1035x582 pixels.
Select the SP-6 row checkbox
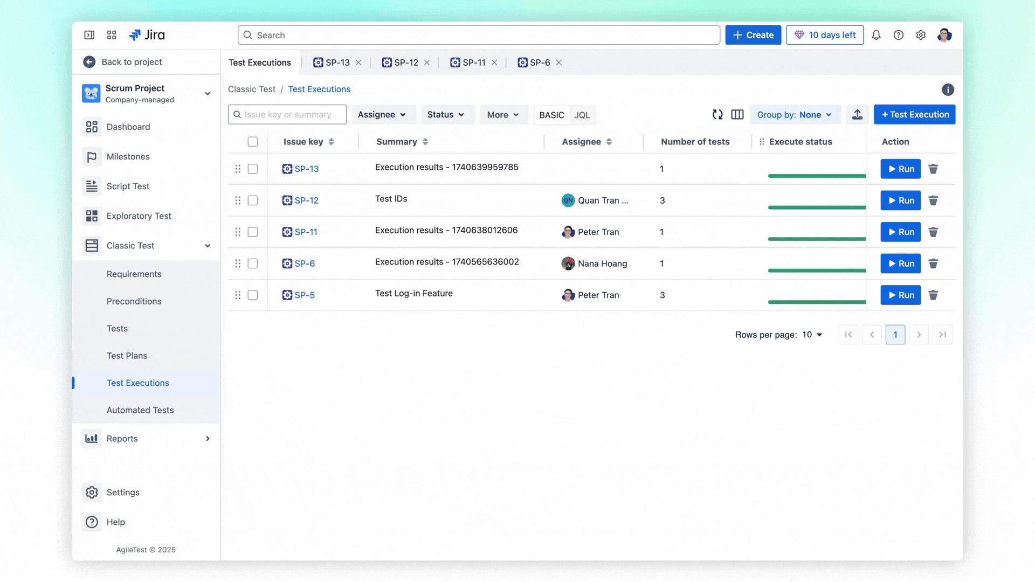click(252, 264)
